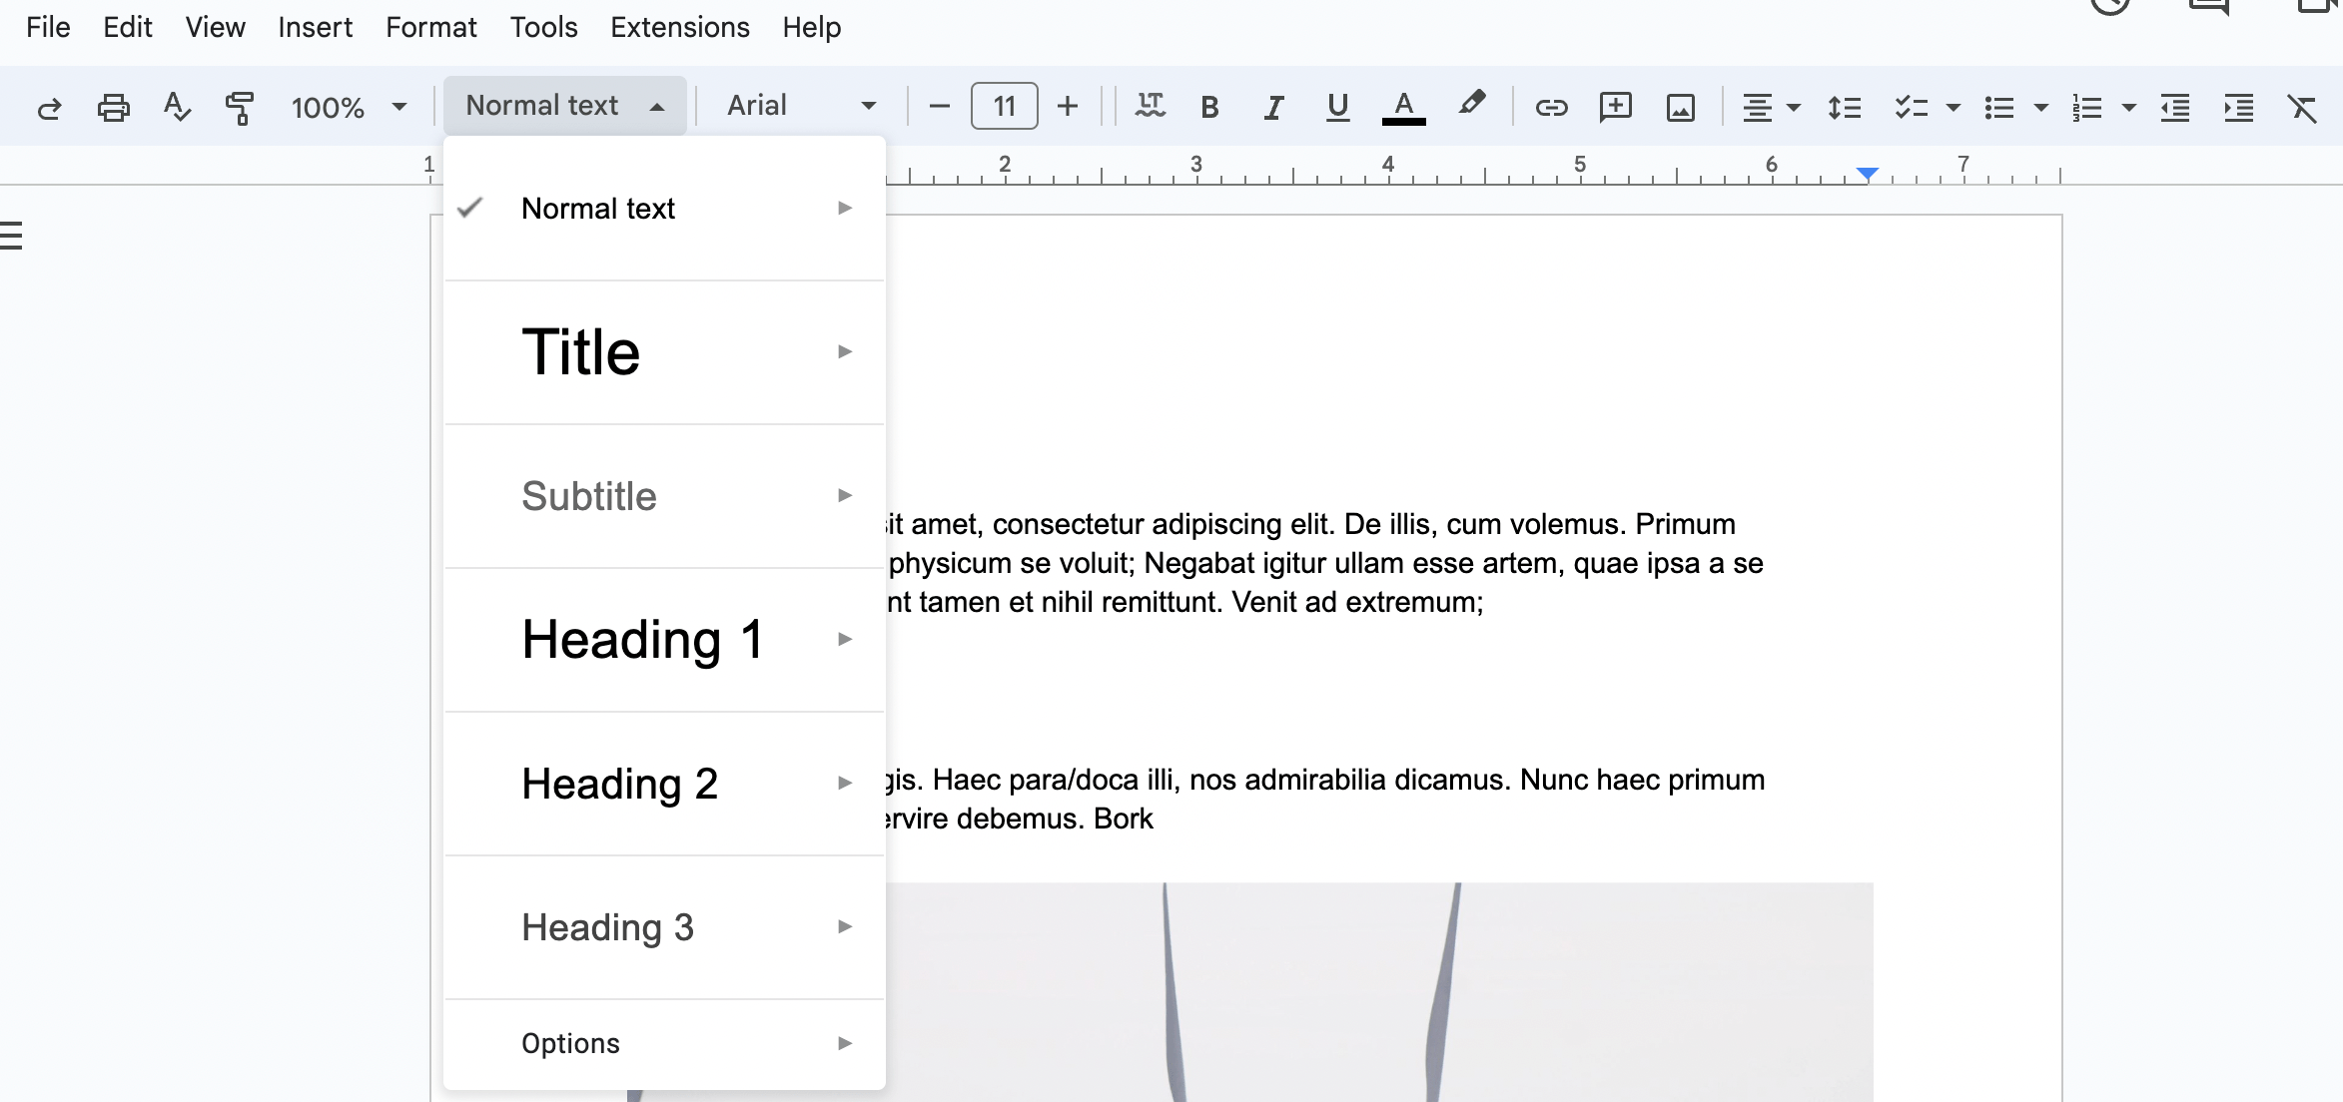This screenshot has height=1102, width=2343.
Task: Open the text color picker
Action: point(1403,107)
